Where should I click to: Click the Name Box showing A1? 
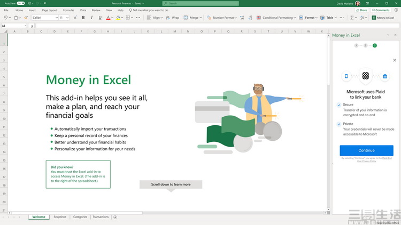pos(13,26)
